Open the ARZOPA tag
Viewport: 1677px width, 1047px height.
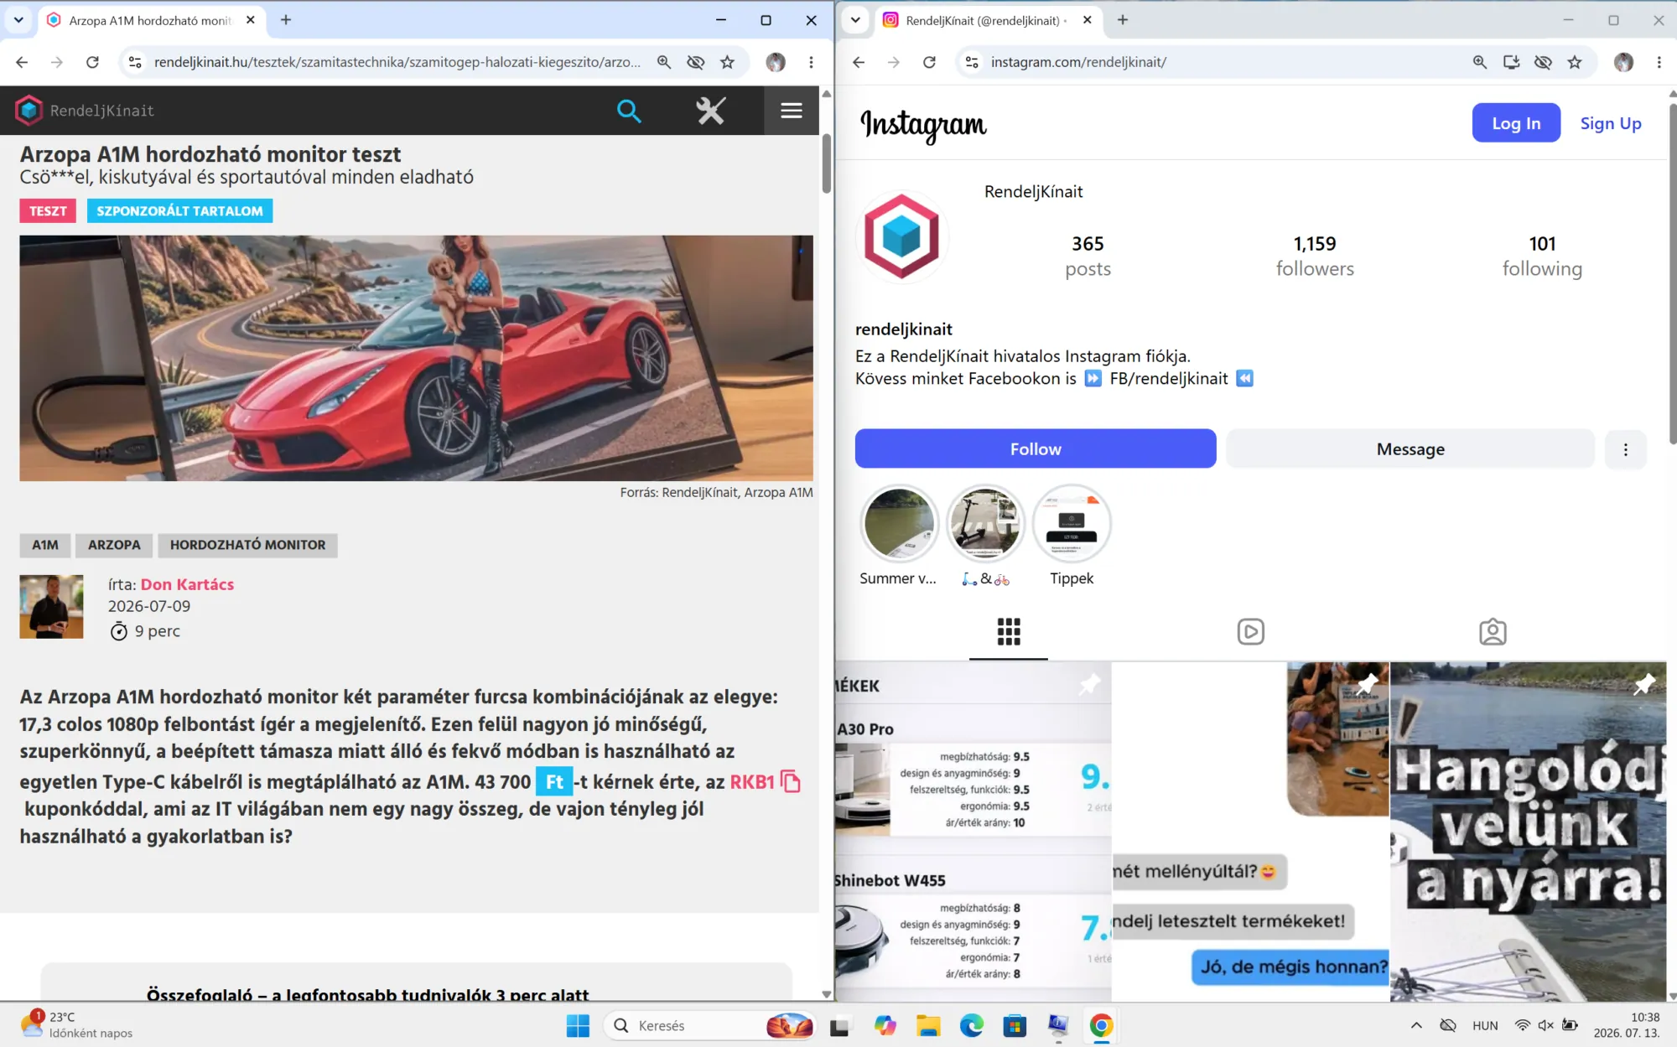pyautogui.click(x=114, y=545)
